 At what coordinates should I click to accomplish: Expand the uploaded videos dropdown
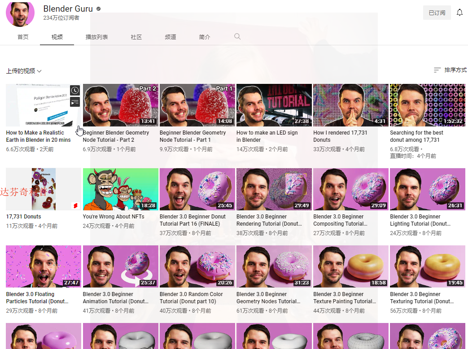24,71
